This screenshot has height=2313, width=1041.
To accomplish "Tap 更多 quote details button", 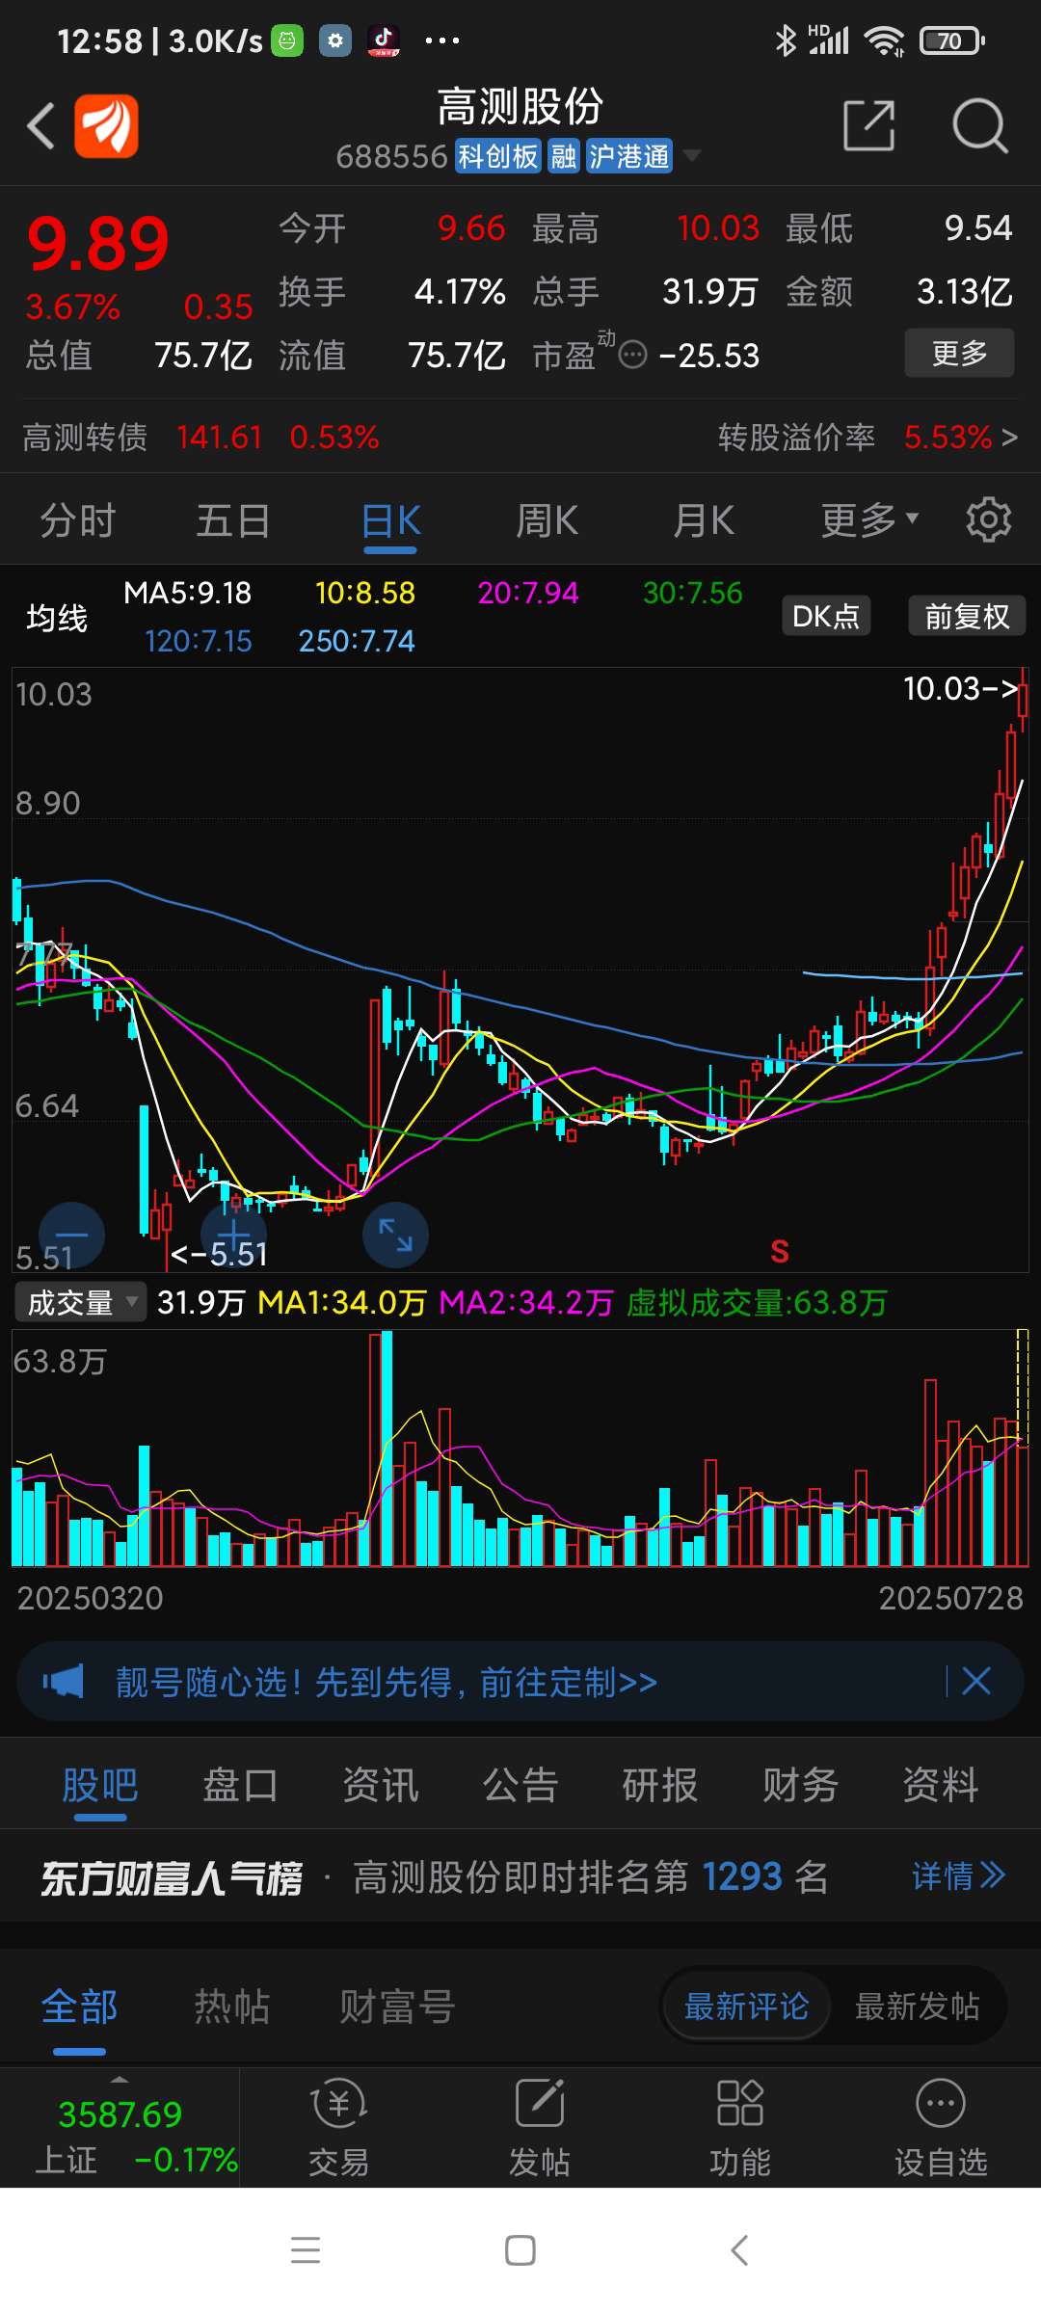I will coord(959,353).
